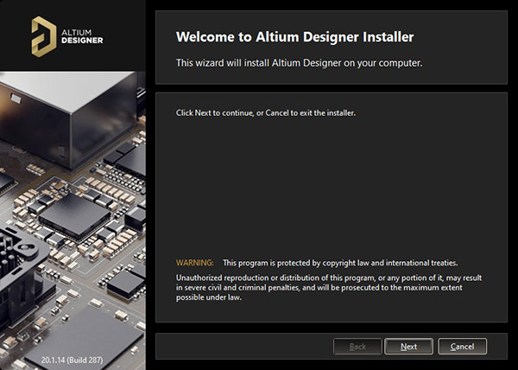This screenshot has width=518, height=370.
Task: Click the "Click Next to continue" instruction text
Action: tap(266, 113)
